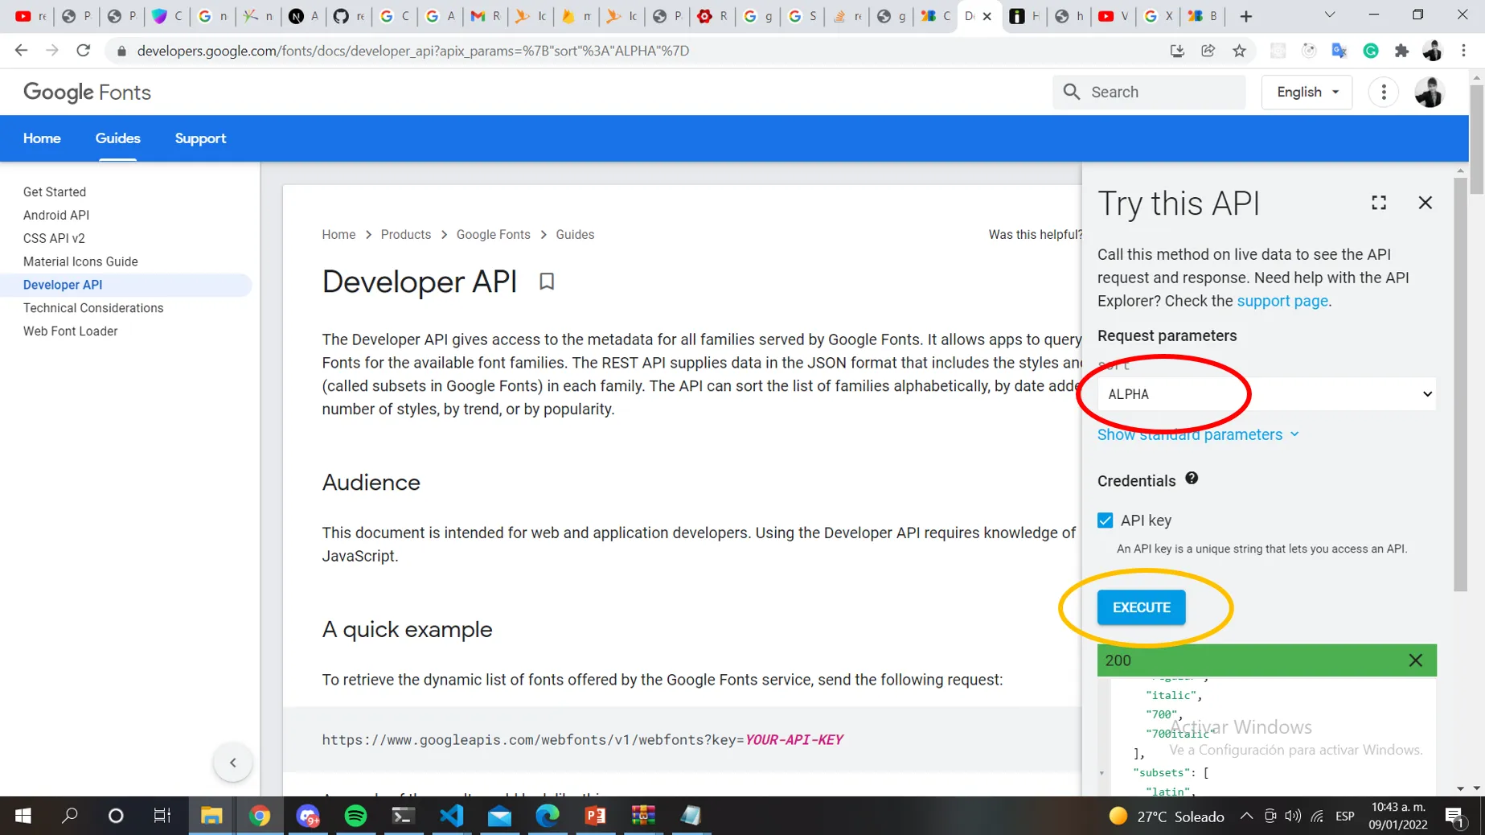The height and width of the screenshot is (835, 1485).
Task: Click the Google Fonts breadcrumb link
Action: point(494,235)
